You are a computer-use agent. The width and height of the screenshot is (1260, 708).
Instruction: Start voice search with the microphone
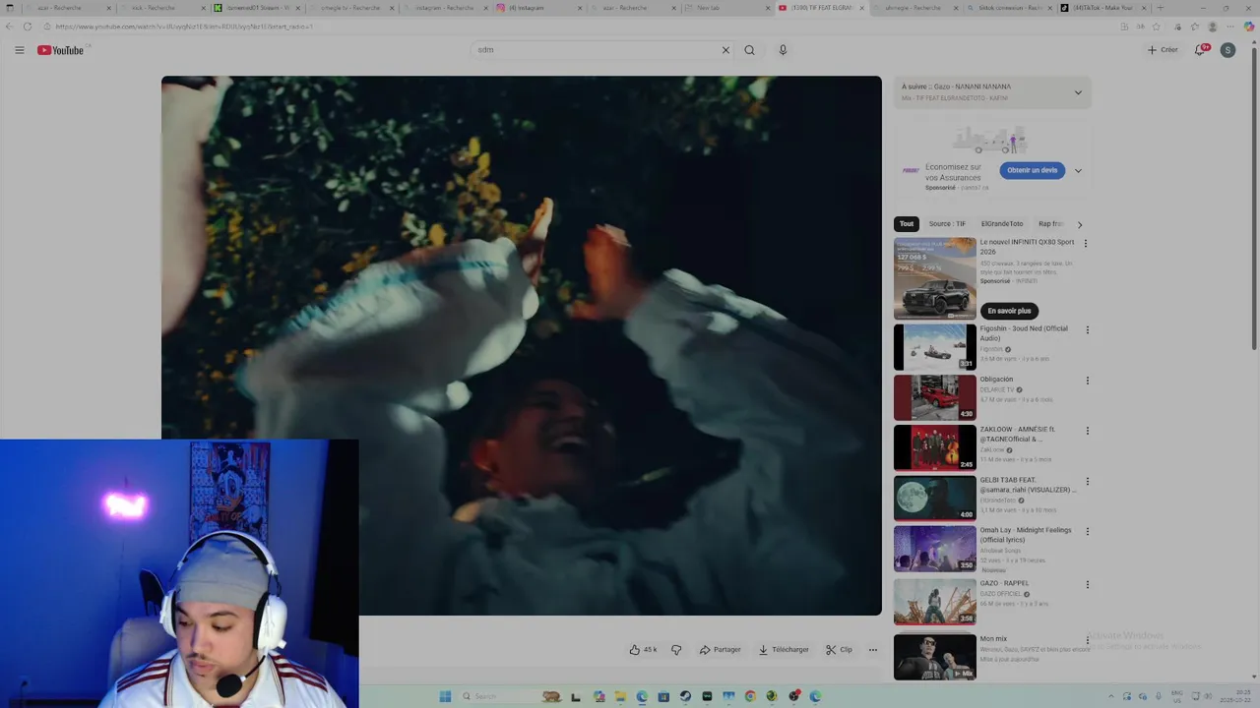pos(783,50)
